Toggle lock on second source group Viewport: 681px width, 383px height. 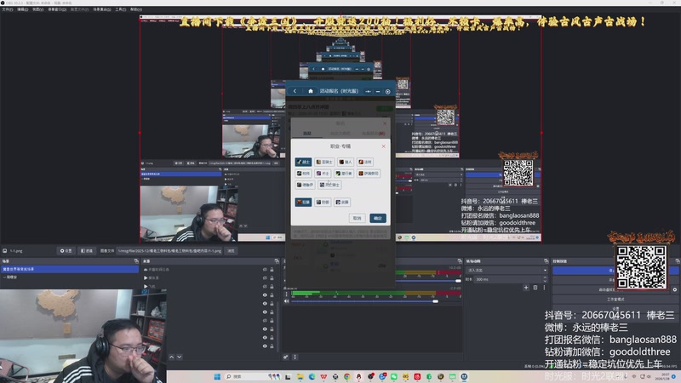pyautogui.click(x=272, y=278)
